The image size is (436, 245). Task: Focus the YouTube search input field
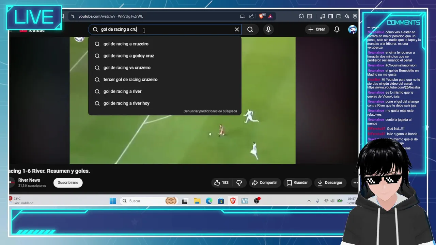point(165,30)
